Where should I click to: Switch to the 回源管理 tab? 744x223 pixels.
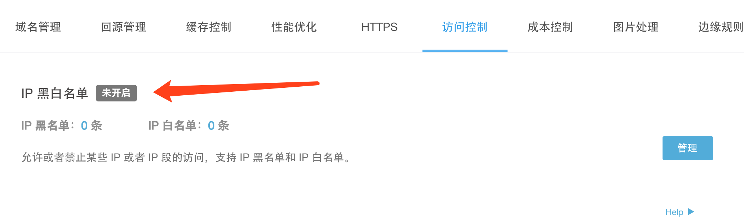click(x=124, y=27)
